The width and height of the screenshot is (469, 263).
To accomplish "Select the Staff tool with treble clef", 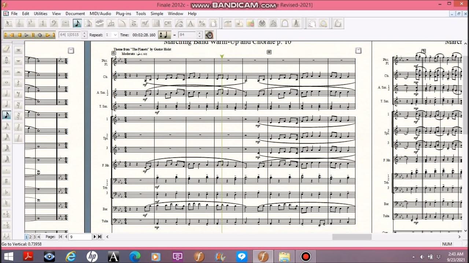I will [19, 23].
